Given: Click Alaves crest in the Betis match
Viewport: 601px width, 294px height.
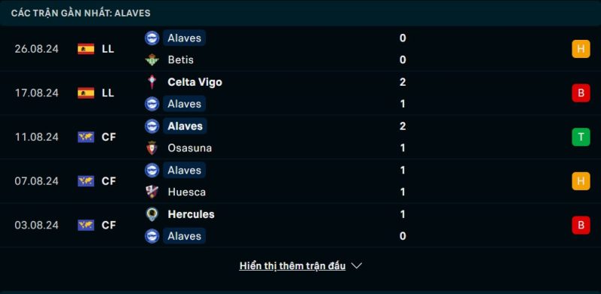Looking at the screenshot, I should 153,38.
